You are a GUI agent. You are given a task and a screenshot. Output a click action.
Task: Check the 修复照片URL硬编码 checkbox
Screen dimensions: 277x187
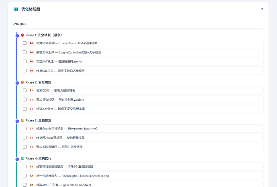click(25, 137)
